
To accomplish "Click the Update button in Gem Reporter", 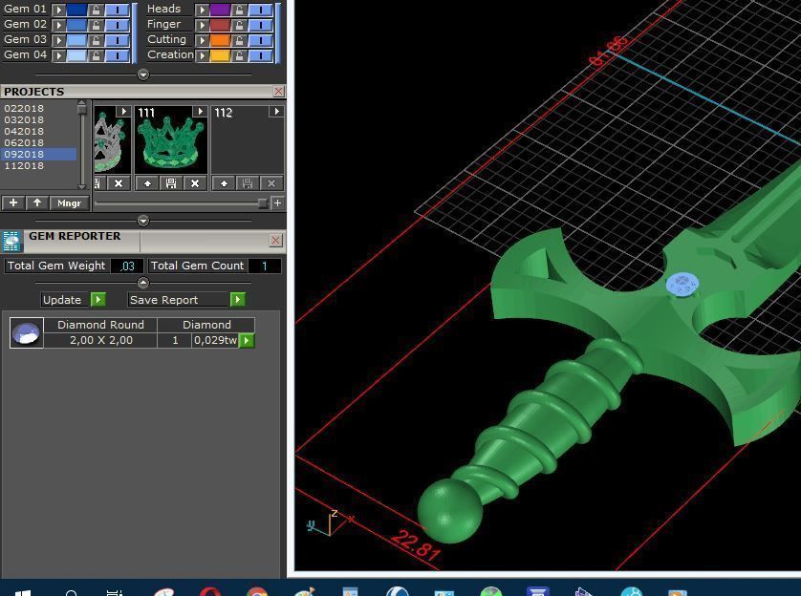I will tap(60, 299).
